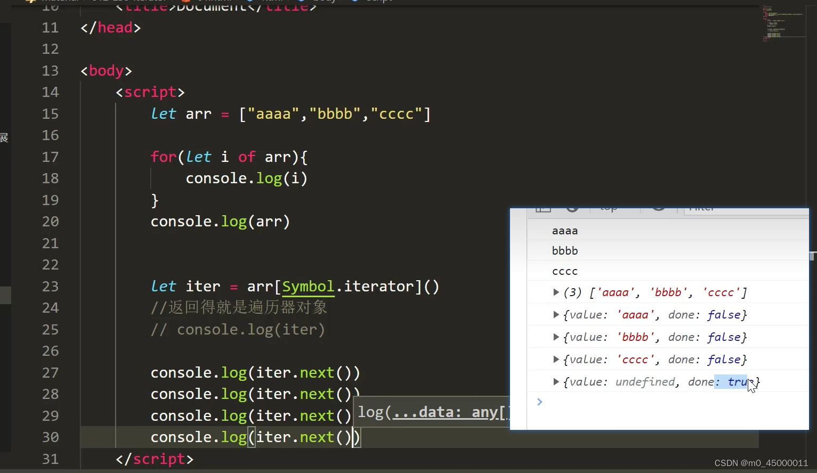Screen dimensions: 817x473
Task: Open the console sidebar icon in DevTools
Action: [543, 209]
